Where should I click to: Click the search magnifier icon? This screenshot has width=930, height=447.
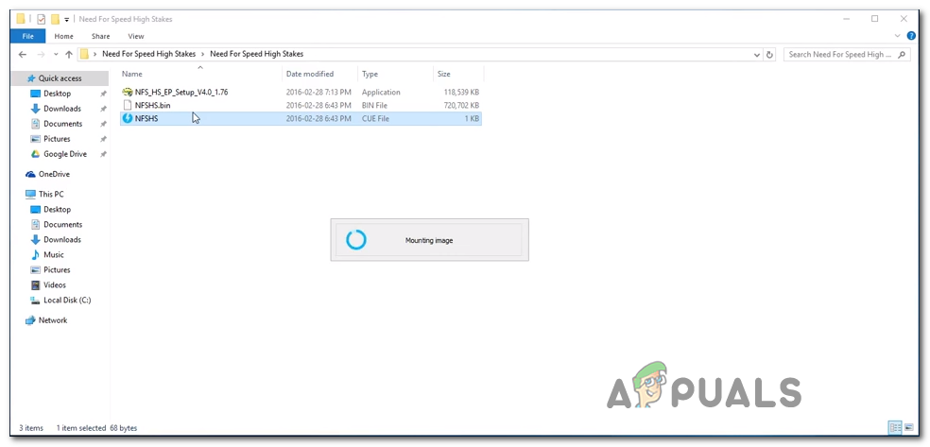coord(902,55)
